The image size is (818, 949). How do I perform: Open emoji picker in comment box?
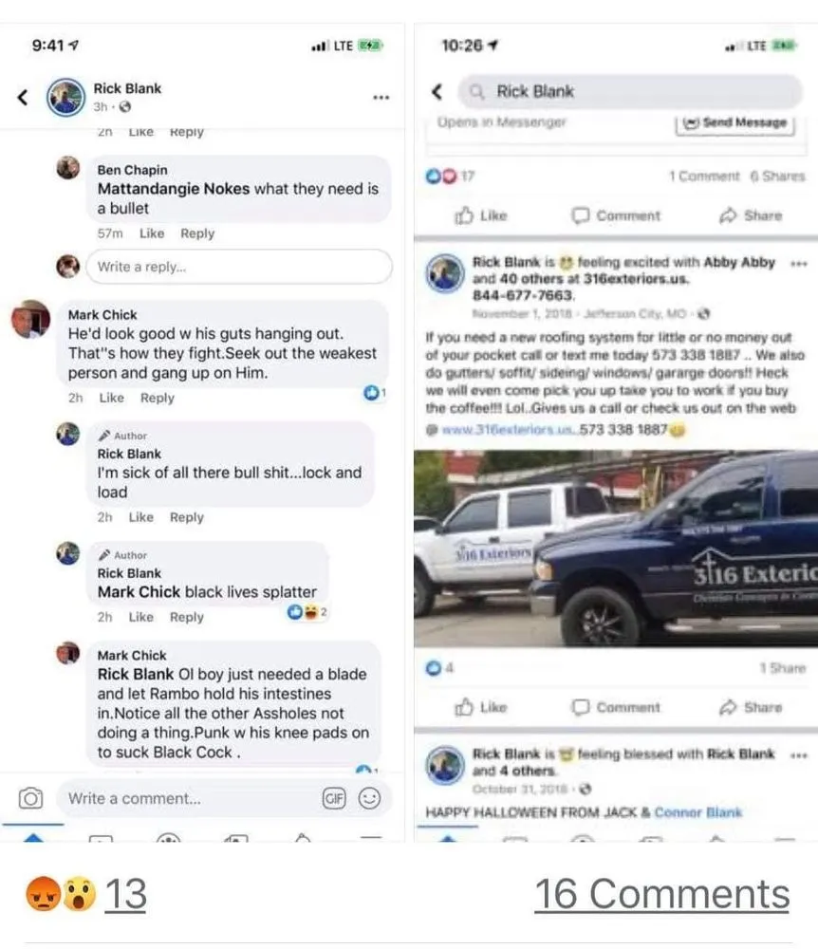click(369, 798)
